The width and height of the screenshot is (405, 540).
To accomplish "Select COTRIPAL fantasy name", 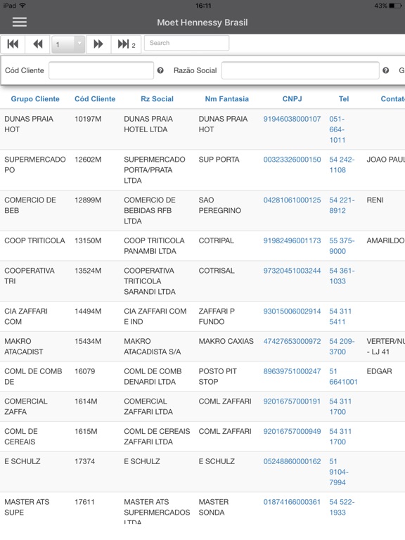I will coord(217,240).
